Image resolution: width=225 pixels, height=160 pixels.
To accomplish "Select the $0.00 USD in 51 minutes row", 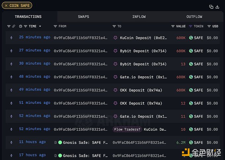I will pyautogui.click(x=212, y=103).
